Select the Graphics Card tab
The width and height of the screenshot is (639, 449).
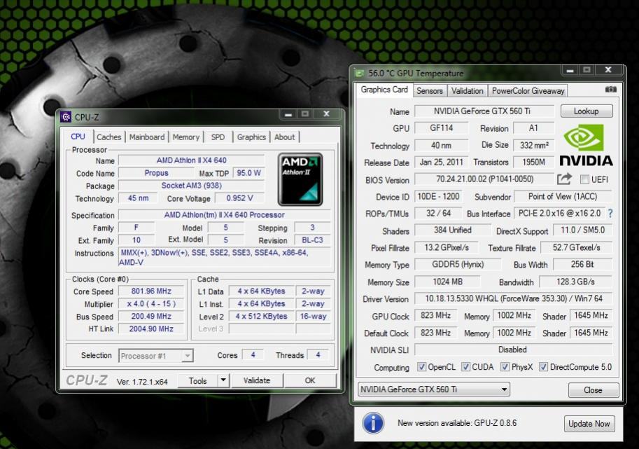tap(384, 90)
